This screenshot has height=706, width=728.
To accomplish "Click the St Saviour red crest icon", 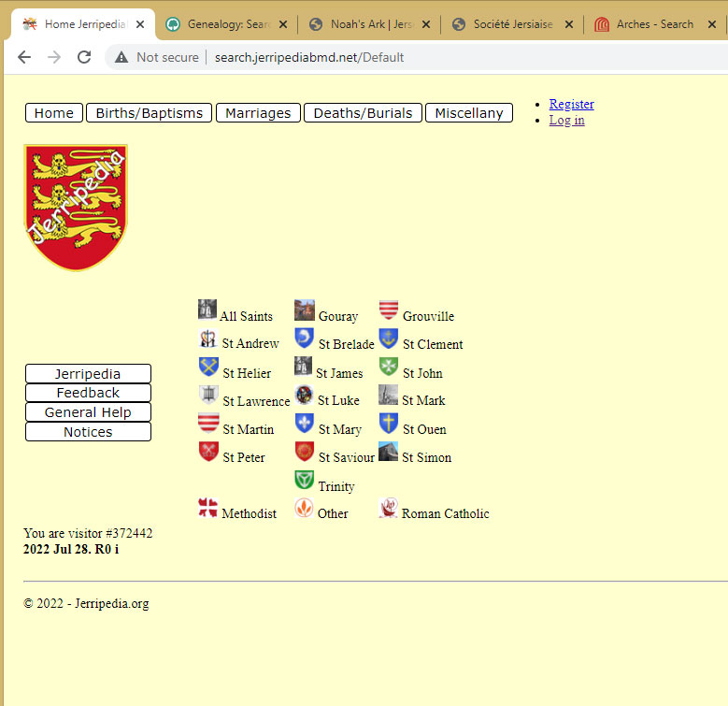I will tap(304, 452).
